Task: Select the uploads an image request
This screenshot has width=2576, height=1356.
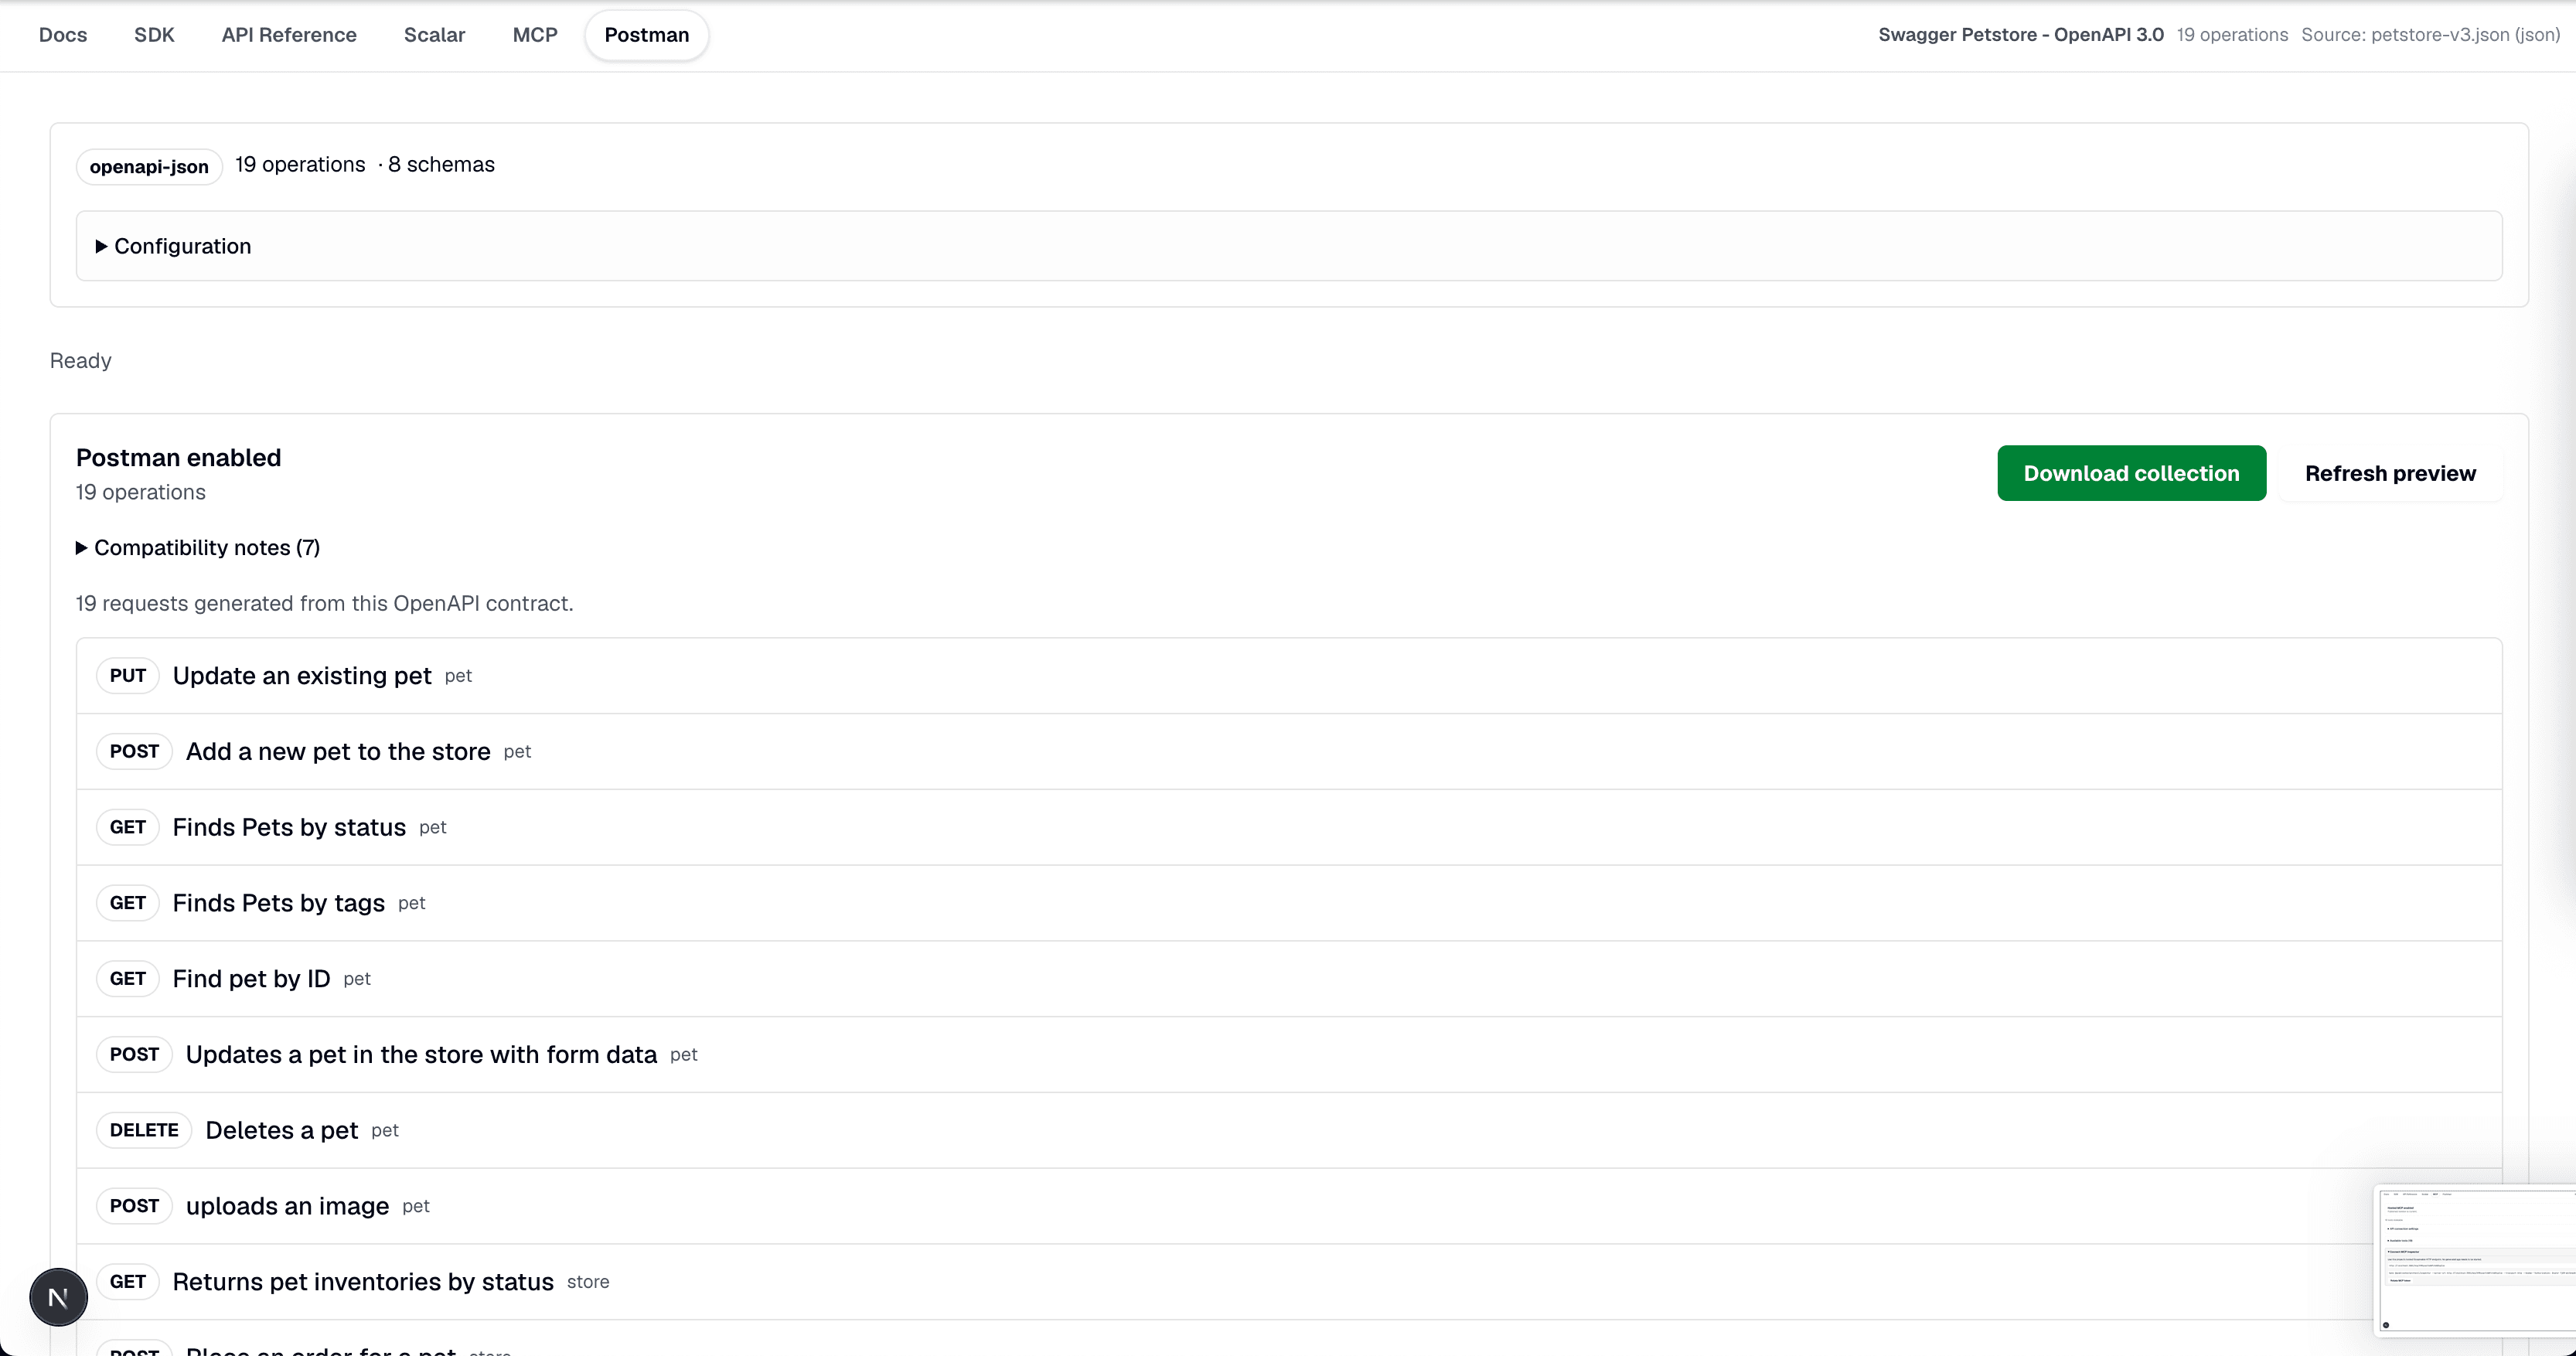Action: [1289, 1206]
